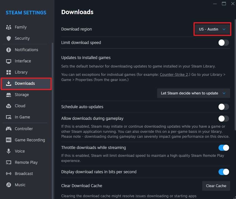Close the Steam Settings window
This screenshot has height=199, width=236.
click(233, 4)
